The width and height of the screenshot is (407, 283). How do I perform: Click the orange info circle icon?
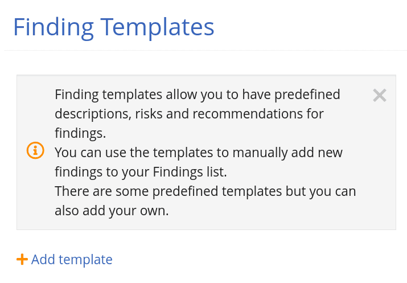[35, 150]
